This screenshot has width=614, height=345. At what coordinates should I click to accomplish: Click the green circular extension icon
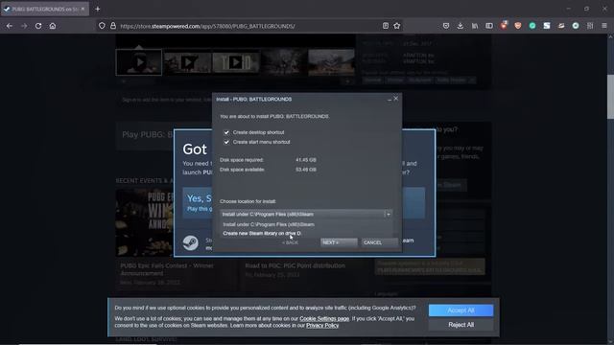point(532,26)
